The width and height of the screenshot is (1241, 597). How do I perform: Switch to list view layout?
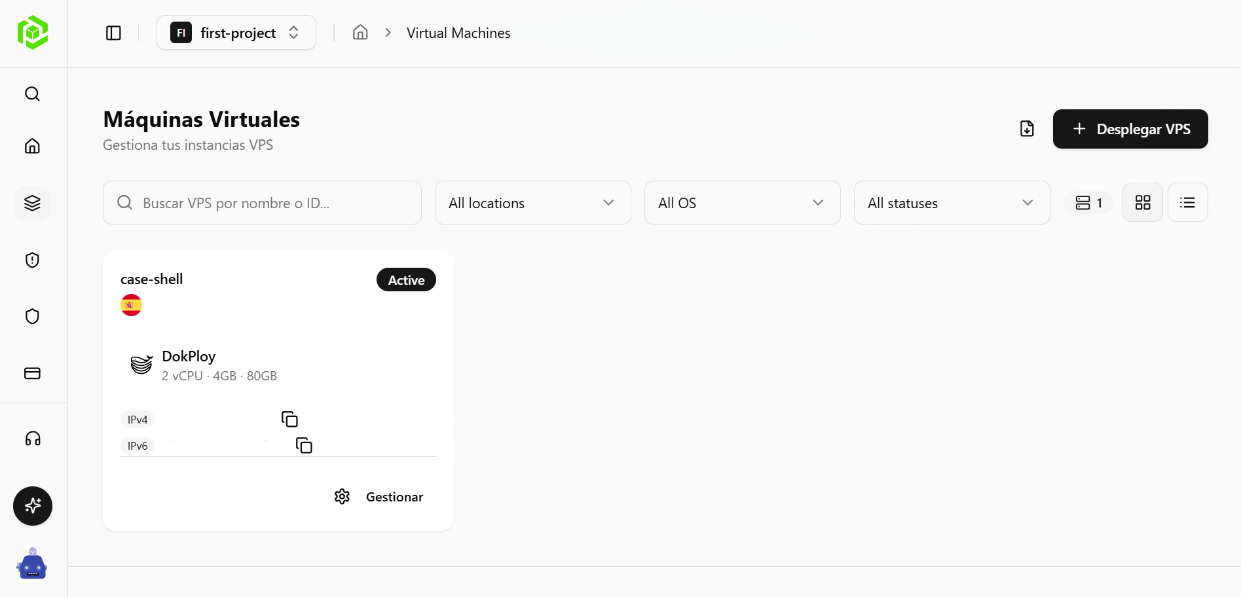tap(1187, 203)
